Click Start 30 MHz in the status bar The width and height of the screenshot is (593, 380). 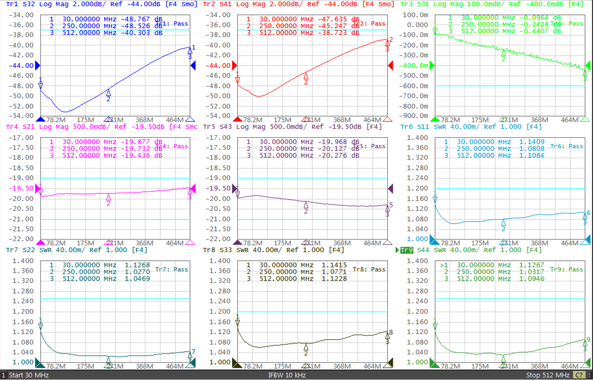[x=29, y=375]
